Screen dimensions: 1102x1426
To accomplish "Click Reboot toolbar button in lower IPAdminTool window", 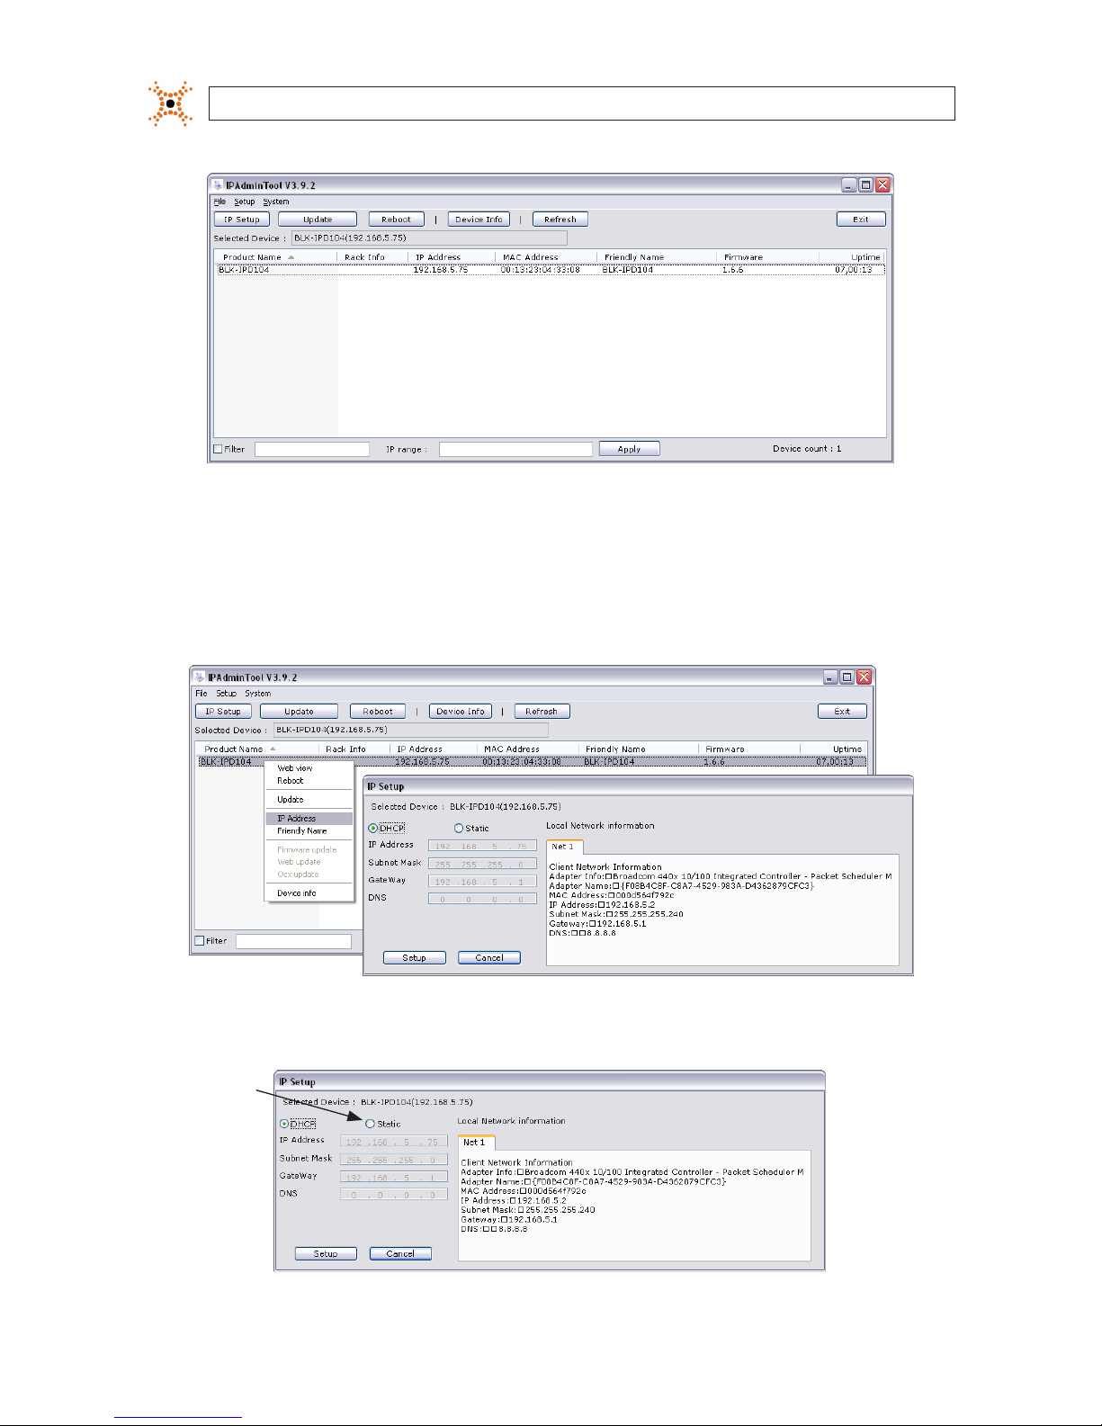I will [x=378, y=712].
